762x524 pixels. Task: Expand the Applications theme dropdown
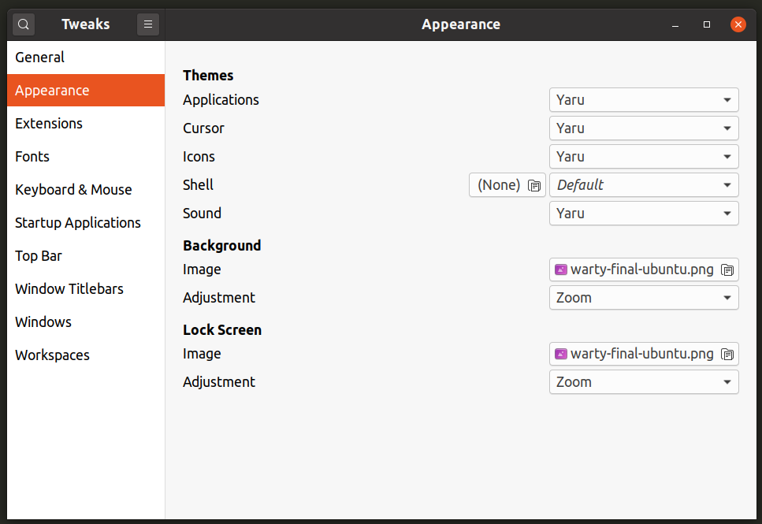click(644, 100)
